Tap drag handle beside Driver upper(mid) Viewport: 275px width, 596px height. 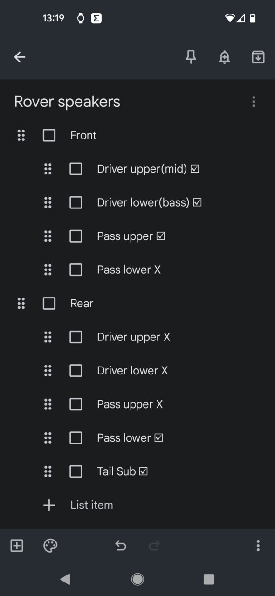point(48,169)
